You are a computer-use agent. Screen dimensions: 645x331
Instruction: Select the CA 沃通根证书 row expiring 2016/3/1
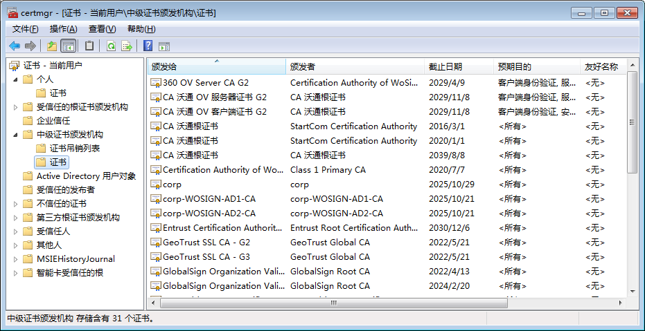point(387,126)
